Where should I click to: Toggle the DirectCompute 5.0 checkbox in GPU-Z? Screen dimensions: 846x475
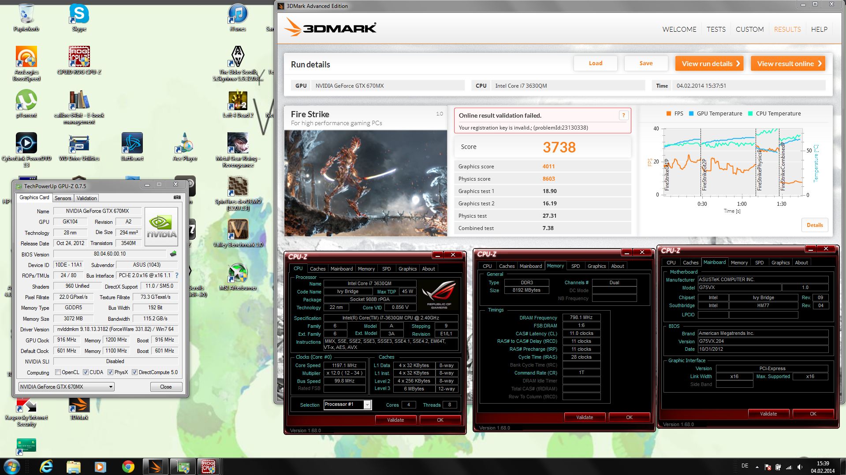coord(134,372)
